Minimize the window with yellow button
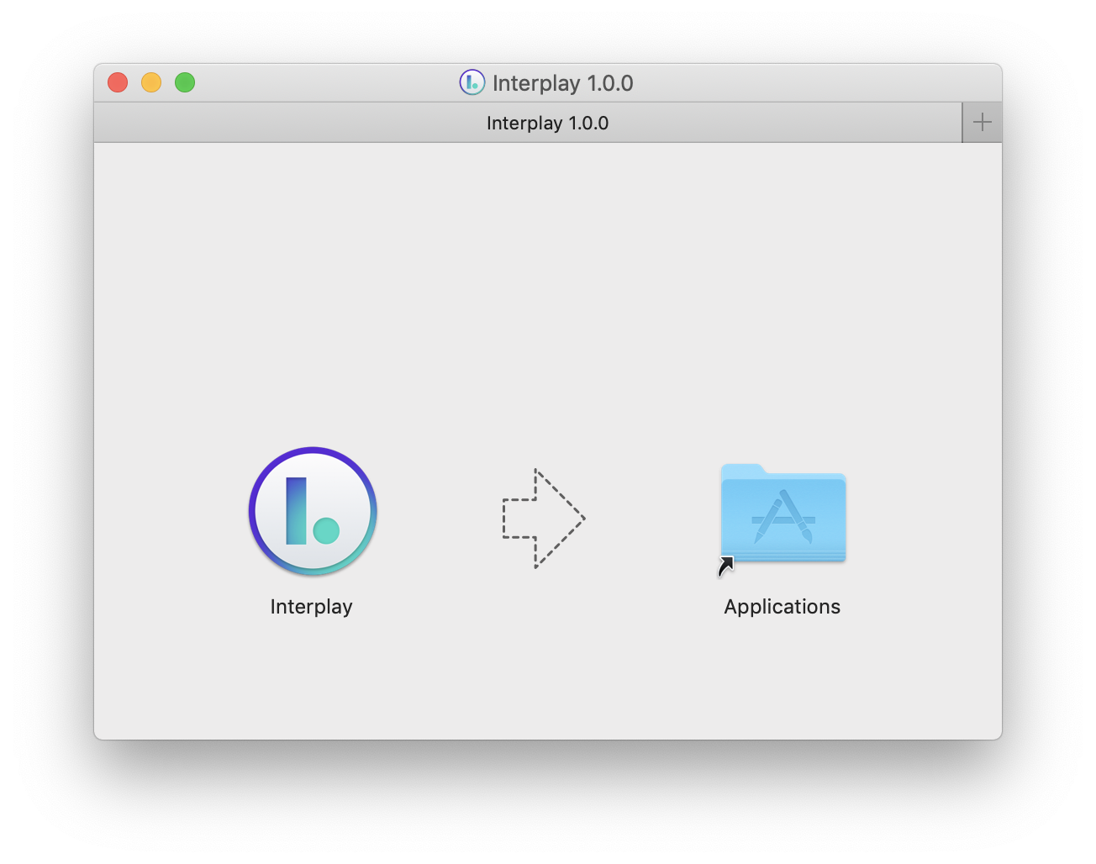Image resolution: width=1096 pixels, height=864 pixels. (151, 82)
